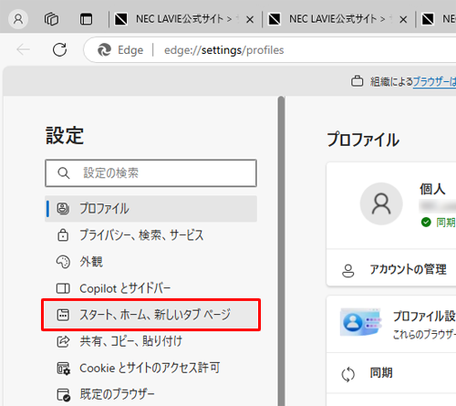Close the second NEC LAVIE tab
456x406 pixels.
[403, 20]
